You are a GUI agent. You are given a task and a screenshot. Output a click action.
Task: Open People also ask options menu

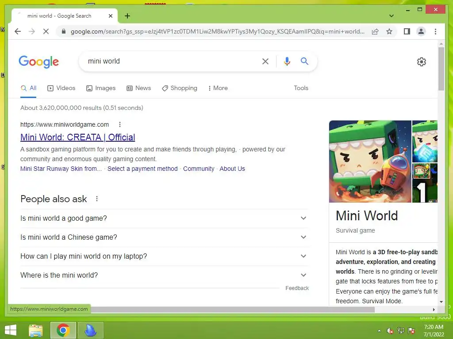click(97, 199)
